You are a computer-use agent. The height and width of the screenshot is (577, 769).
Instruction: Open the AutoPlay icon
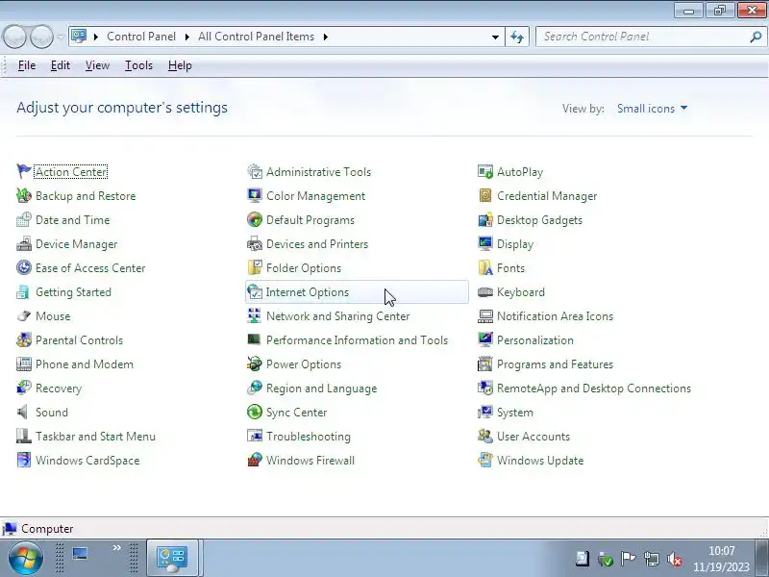point(485,171)
